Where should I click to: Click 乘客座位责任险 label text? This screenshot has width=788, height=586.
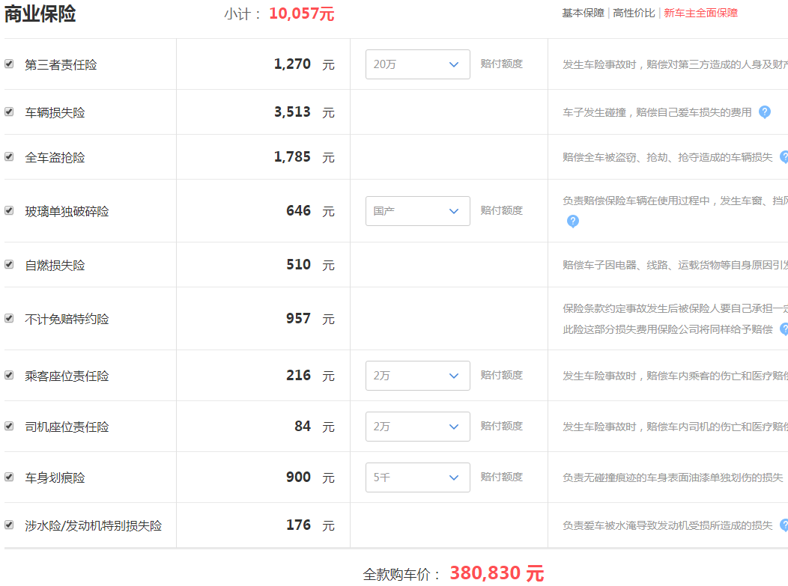point(67,376)
